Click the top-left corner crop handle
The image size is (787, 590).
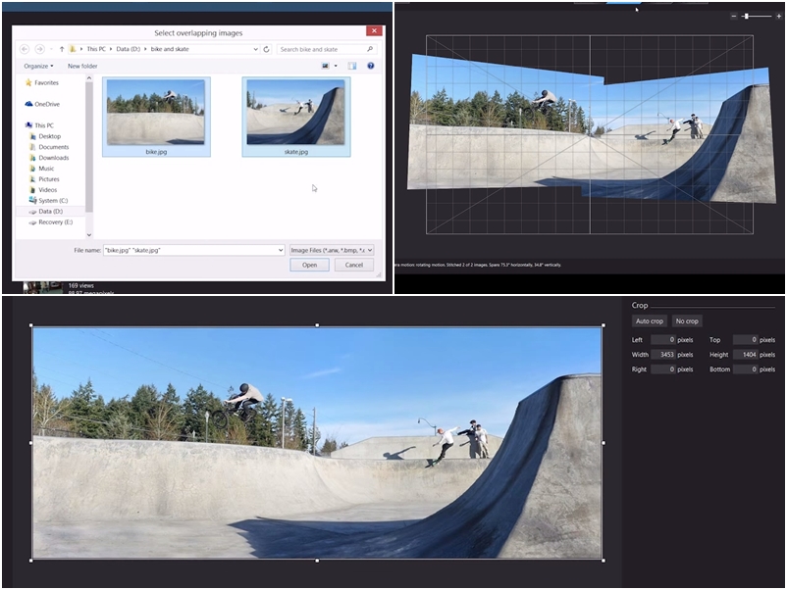(x=31, y=325)
